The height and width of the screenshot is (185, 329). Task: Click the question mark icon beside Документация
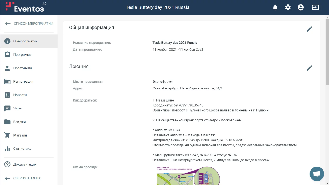click(7, 164)
